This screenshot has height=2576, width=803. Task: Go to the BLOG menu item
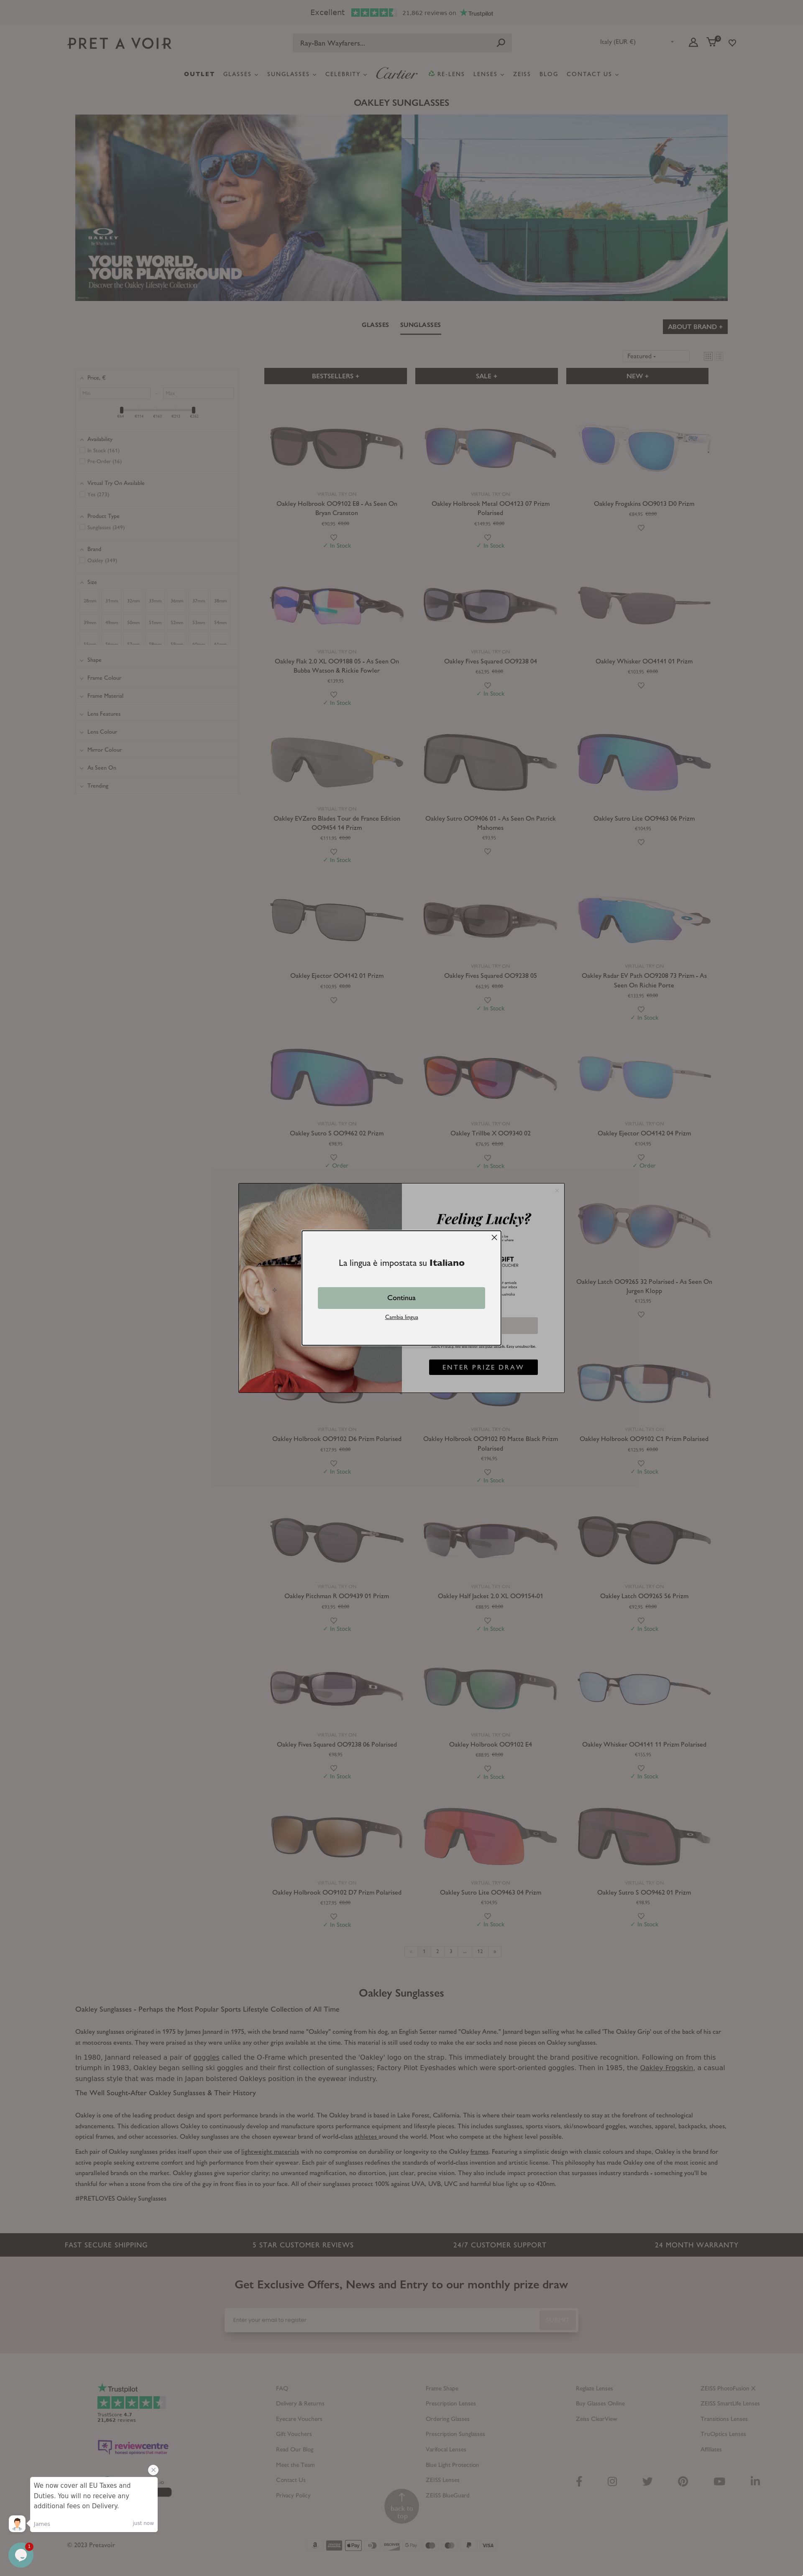coord(549,74)
